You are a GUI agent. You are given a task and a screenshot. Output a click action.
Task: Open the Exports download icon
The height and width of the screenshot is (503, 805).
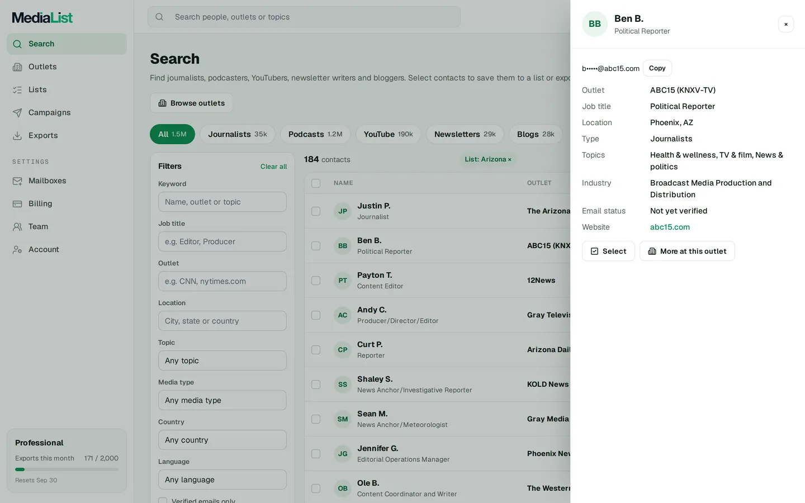pos(17,136)
